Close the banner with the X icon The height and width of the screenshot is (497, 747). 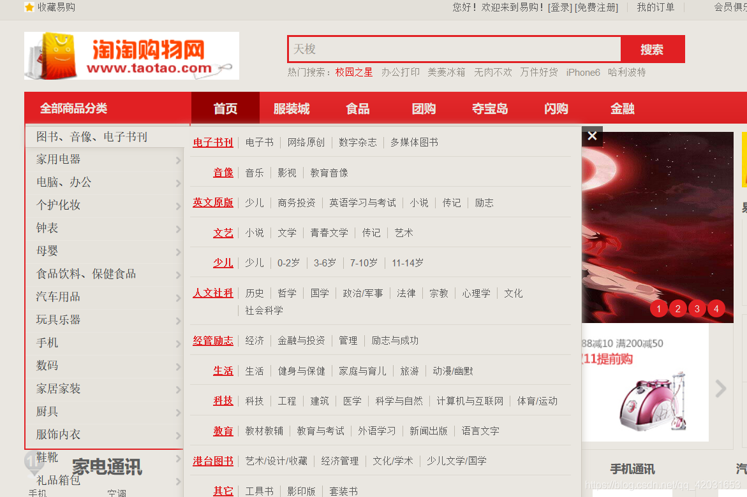(x=592, y=136)
